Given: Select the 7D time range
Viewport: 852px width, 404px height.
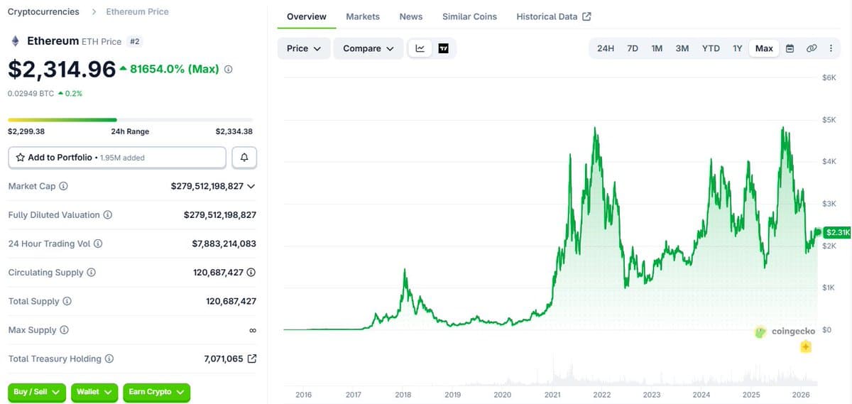Looking at the screenshot, I should (633, 48).
